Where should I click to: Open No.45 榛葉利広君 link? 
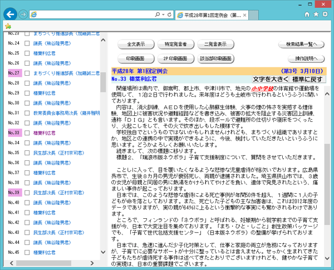pyautogui.click(x=45, y=252)
